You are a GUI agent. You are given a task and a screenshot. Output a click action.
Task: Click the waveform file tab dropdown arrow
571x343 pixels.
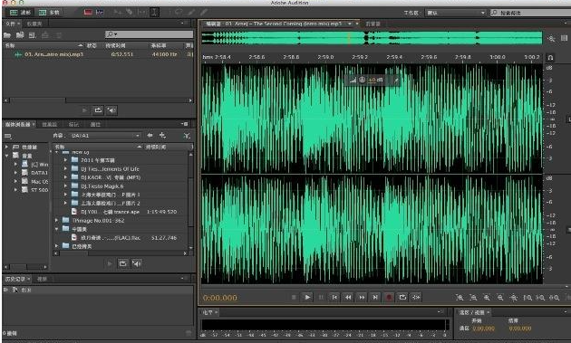[350, 24]
